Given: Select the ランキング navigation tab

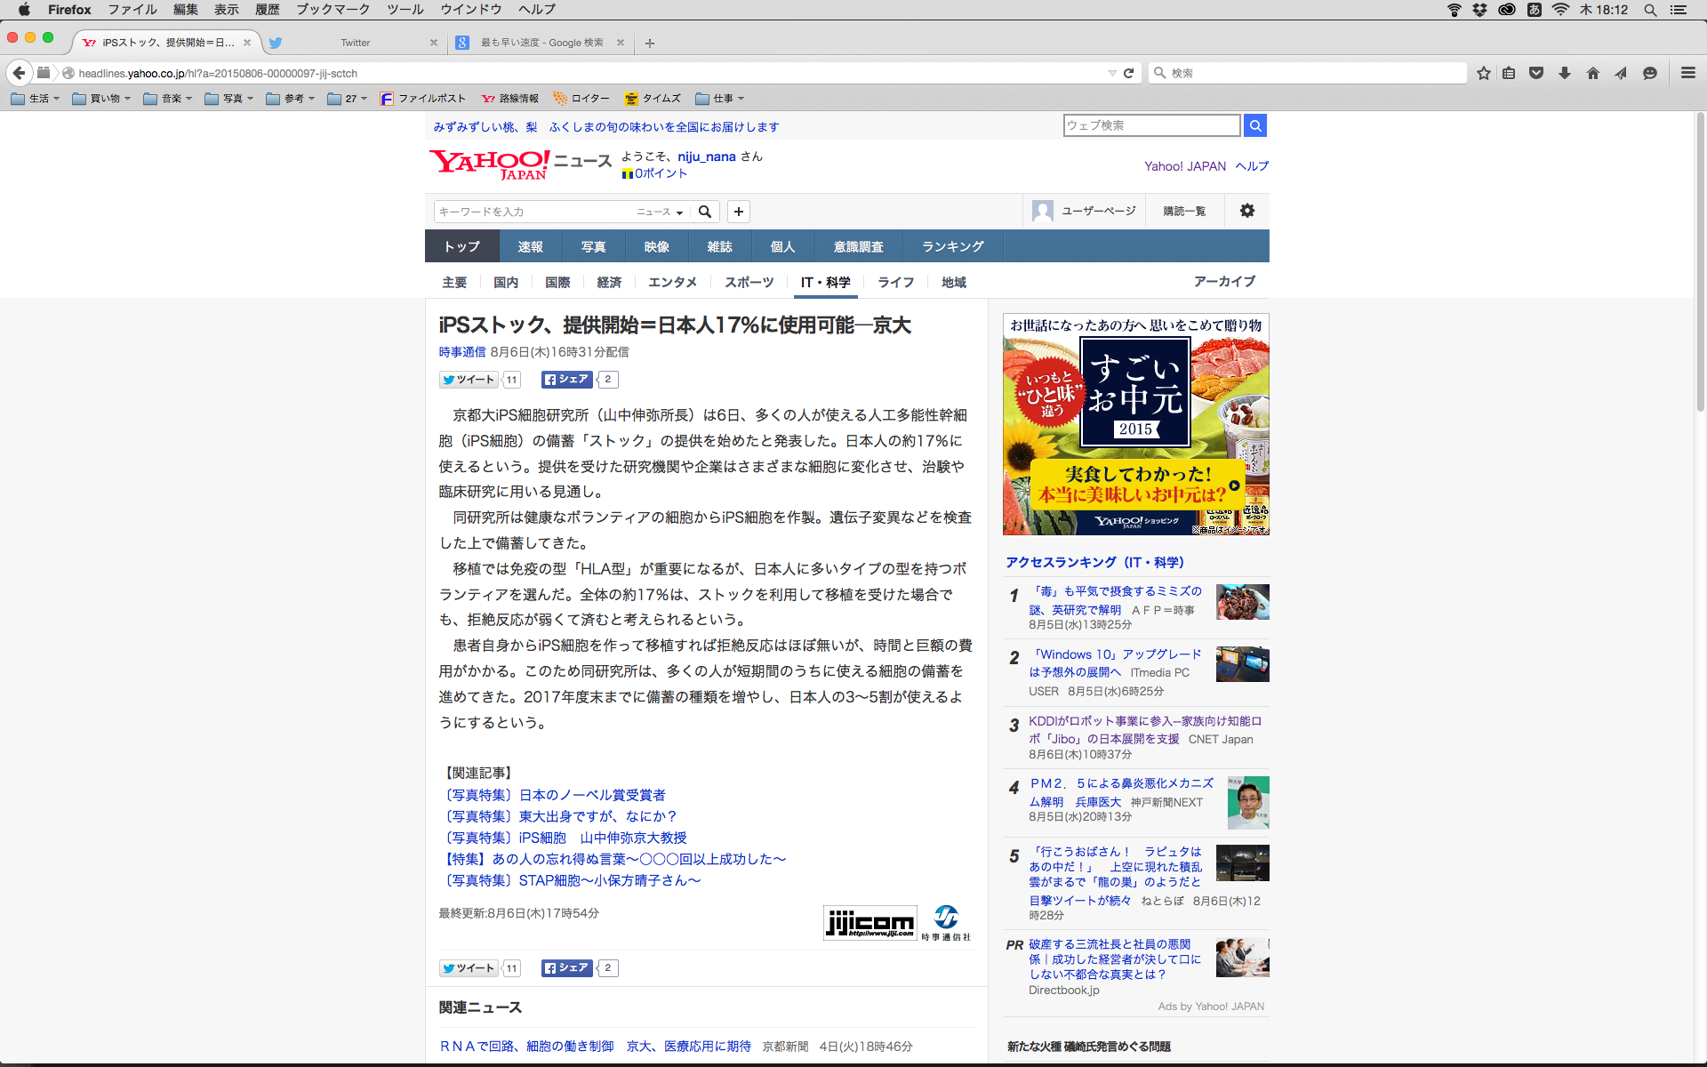Looking at the screenshot, I should (952, 246).
